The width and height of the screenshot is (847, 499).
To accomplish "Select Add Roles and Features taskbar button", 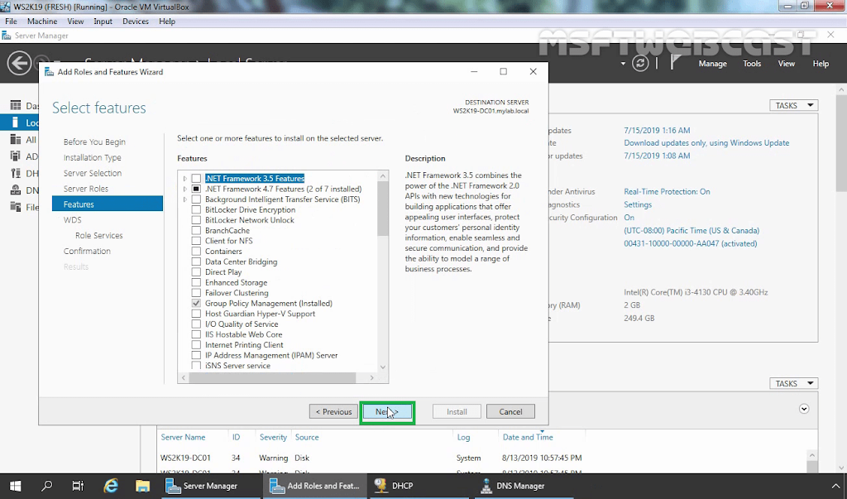I will (315, 486).
